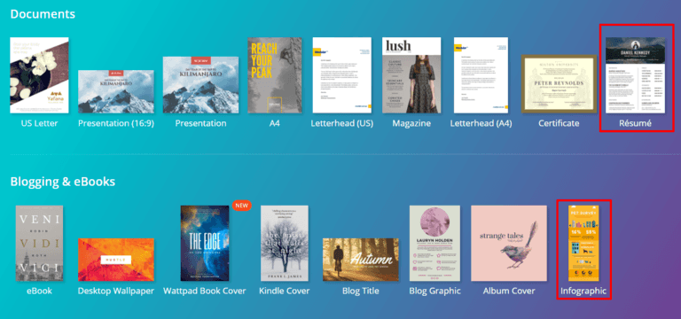Click the Résumé label text
This screenshot has height=319, width=681.
(636, 123)
